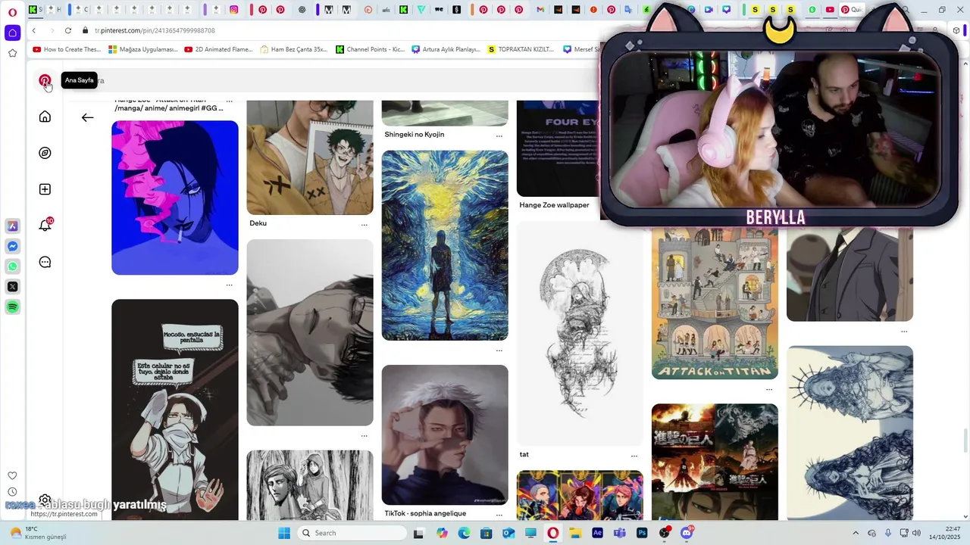Open options for the Deku pin
The width and height of the screenshot is (970, 545).
point(364,225)
